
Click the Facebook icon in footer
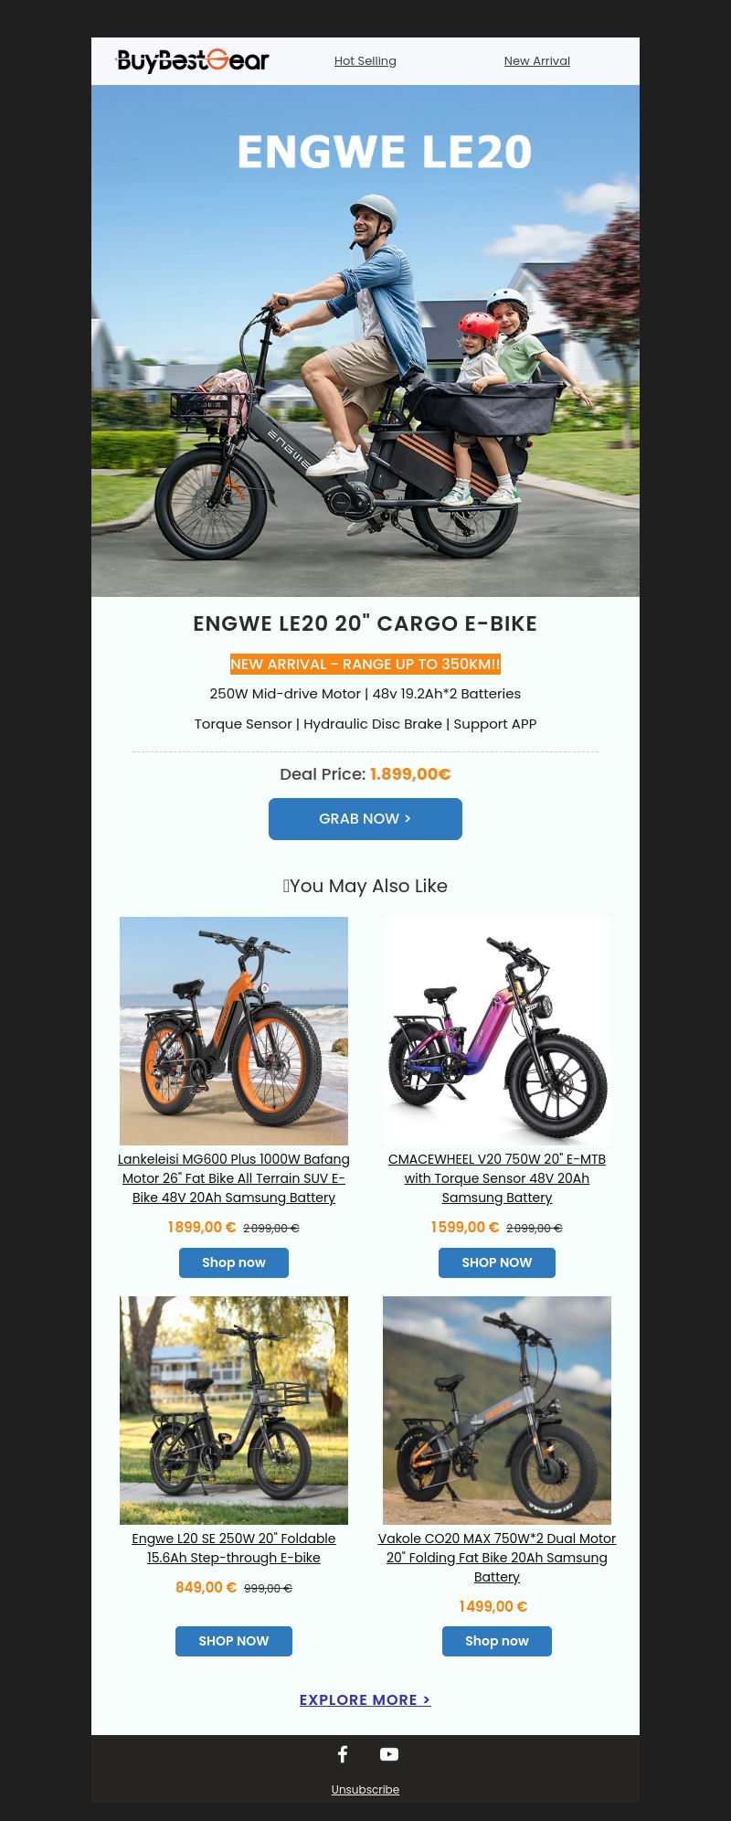(x=343, y=1753)
